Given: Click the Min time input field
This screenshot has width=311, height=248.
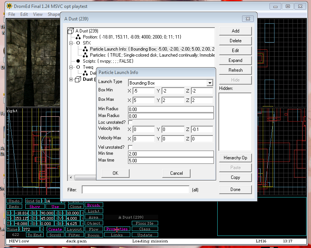Looking at the screenshot, I should click(171, 154).
